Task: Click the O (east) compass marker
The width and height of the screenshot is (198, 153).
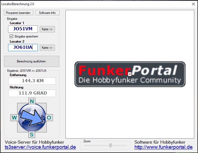Action: 49,117
